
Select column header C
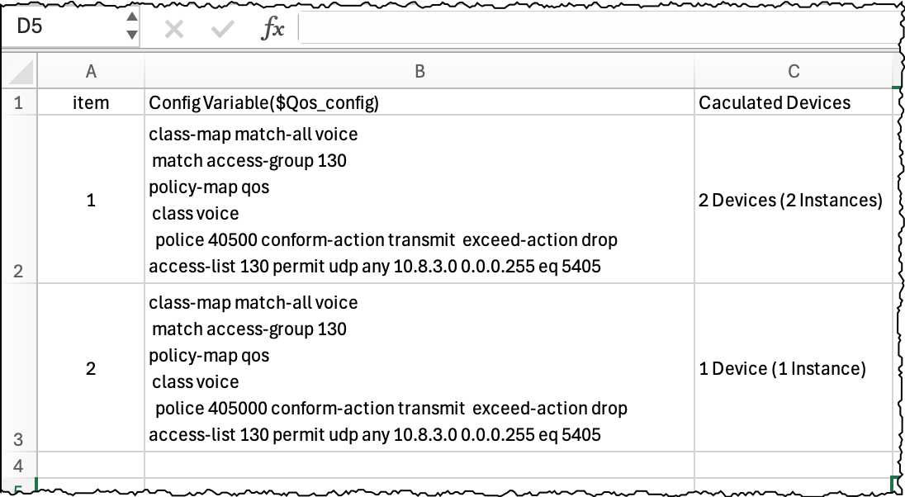point(795,72)
